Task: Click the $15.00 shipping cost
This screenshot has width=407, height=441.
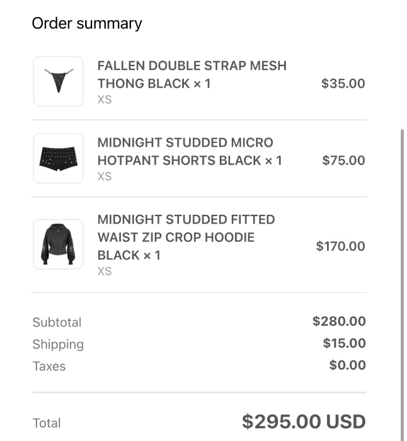Action: pos(344,343)
